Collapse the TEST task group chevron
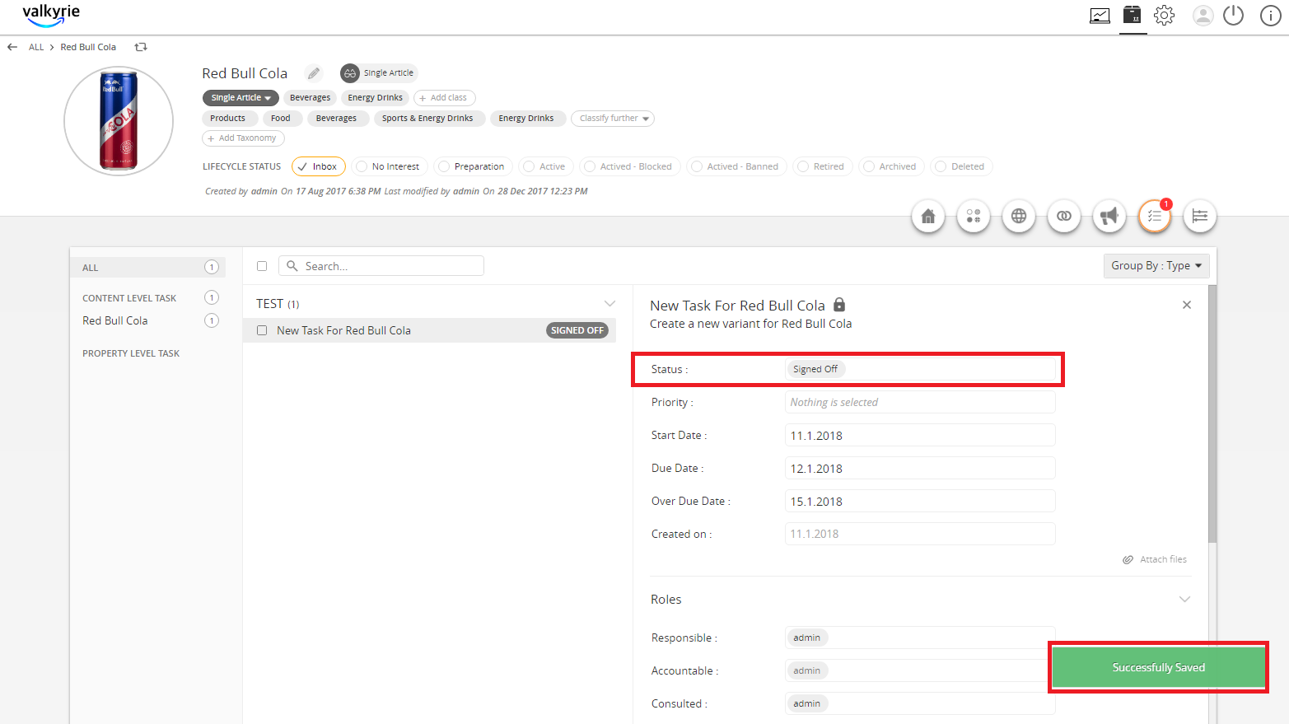The width and height of the screenshot is (1289, 724). pyautogui.click(x=609, y=304)
